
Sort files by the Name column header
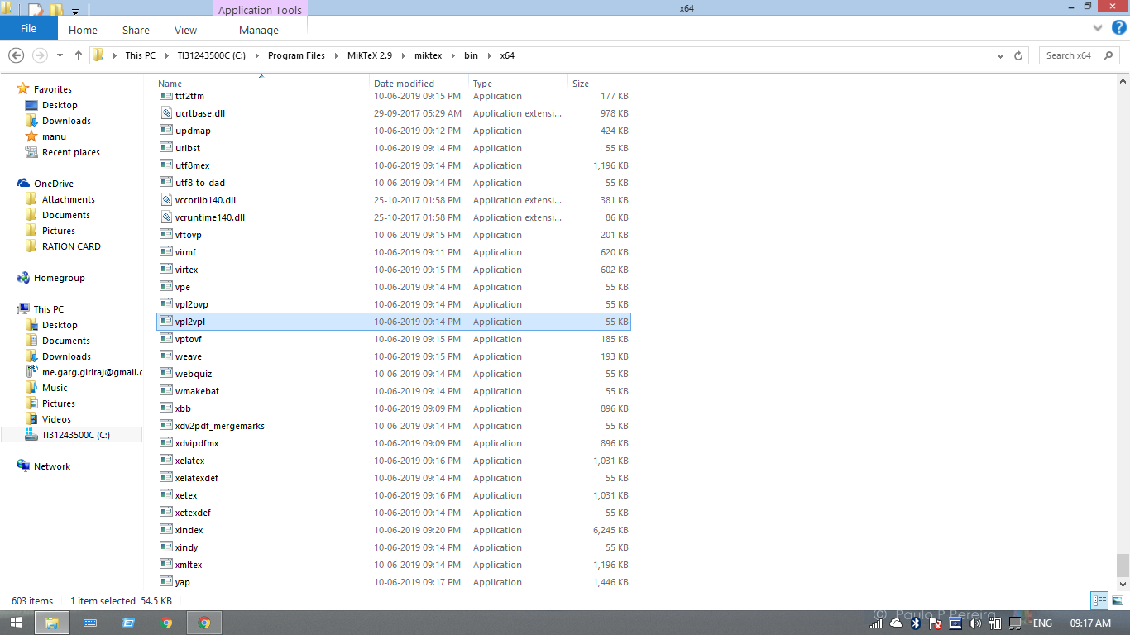(x=261, y=84)
